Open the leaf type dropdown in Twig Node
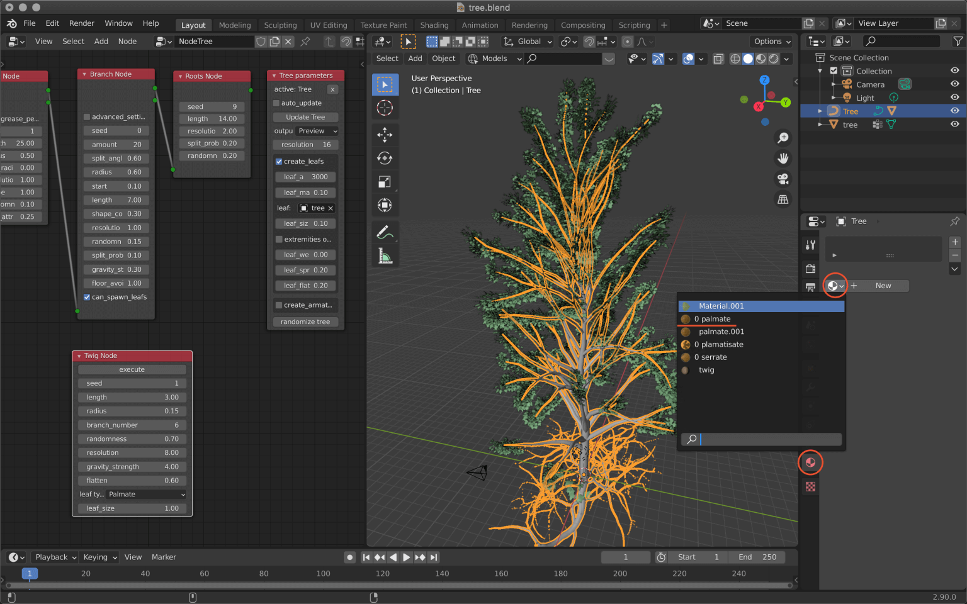The image size is (967, 604). [x=146, y=494]
